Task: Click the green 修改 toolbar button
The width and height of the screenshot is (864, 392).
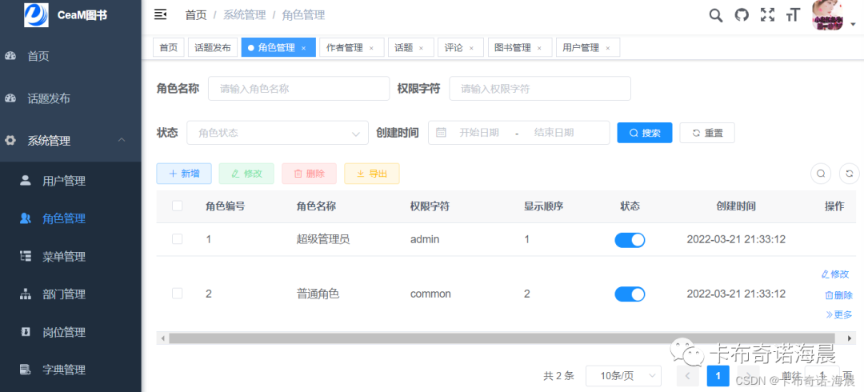Action: (246, 174)
